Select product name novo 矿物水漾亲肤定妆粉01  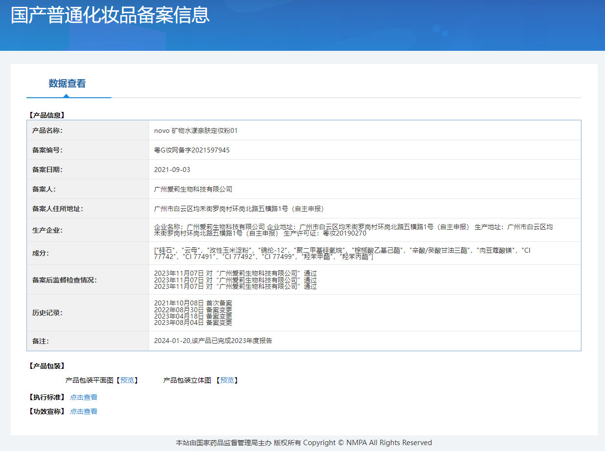(x=196, y=130)
